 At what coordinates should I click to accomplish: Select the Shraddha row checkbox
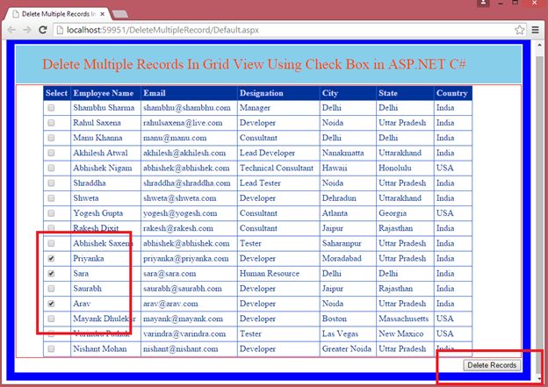(51, 183)
